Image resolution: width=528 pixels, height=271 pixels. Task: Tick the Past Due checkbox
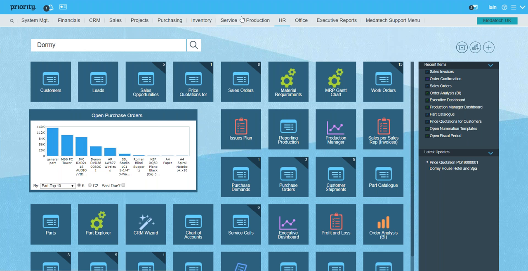tap(123, 185)
